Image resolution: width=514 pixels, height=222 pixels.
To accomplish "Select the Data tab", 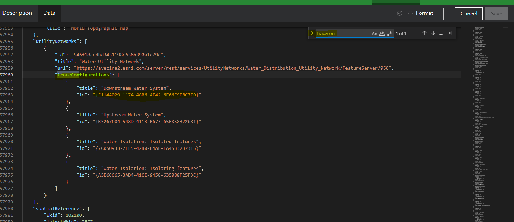I will 49,13.
